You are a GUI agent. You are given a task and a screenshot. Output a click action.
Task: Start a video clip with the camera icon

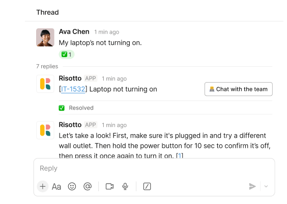coord(109,186)
